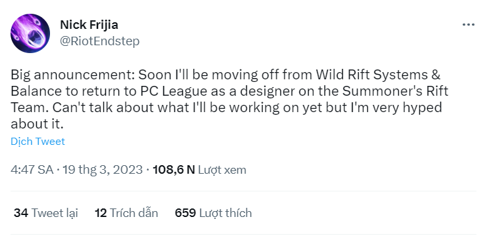
Task: Show the 34 Tweet lại list
Action: pyautogui.click(x=45, y=213)
